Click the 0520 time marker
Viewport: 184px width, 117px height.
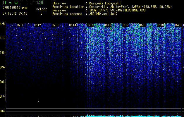[178, 25]
